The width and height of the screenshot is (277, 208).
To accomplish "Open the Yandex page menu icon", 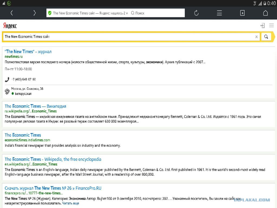I will click(272, 25).
